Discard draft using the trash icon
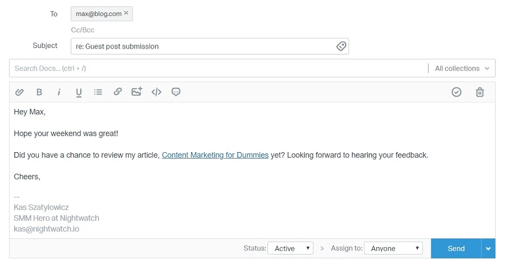Viewport: 508px width, 267px height. 480,92
